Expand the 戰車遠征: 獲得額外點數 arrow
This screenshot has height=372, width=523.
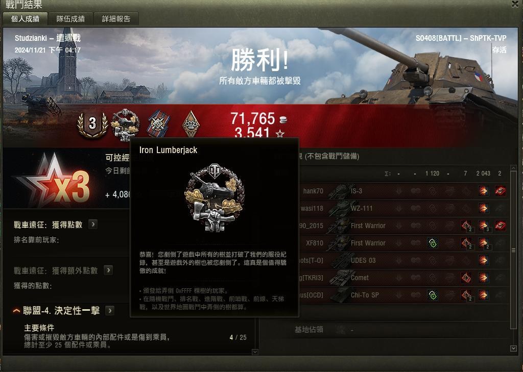click(108, 270)
